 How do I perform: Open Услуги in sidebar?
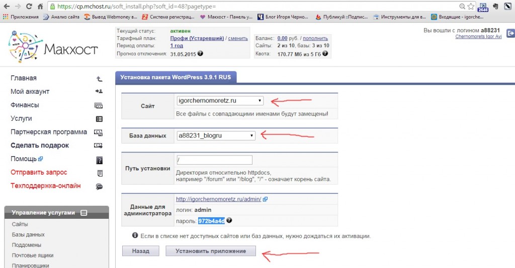pos(21,118)
